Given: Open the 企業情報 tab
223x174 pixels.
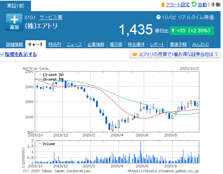Looking at the screenshot, I should 96,44.
